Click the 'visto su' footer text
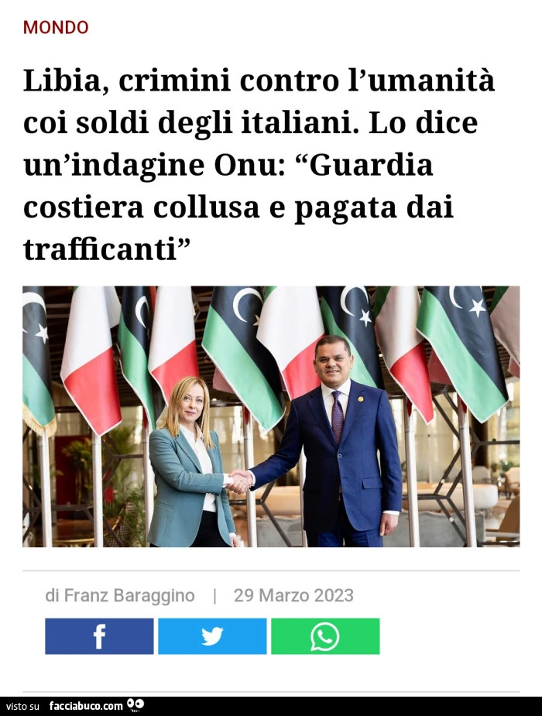Screen dimensions: 542x716 (x=23, y=707)
